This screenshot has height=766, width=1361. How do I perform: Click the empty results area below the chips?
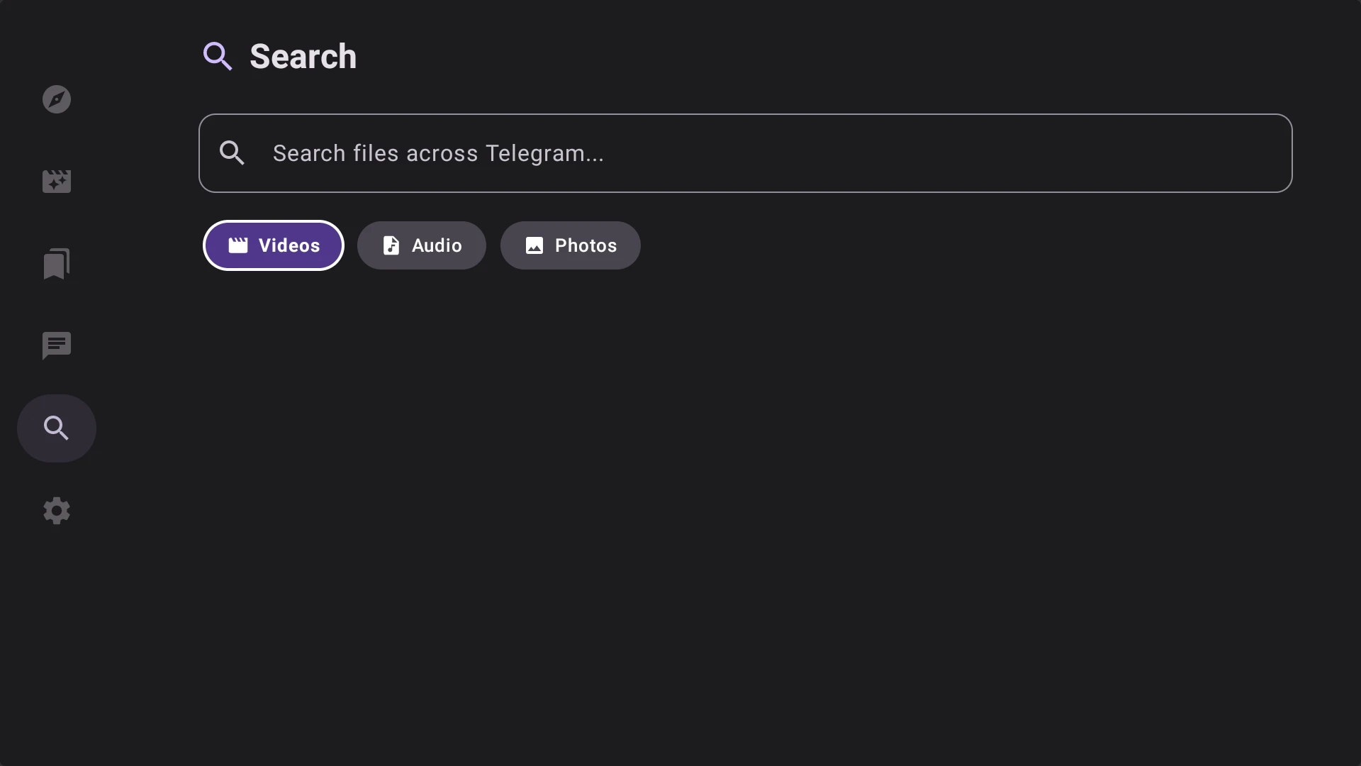pyautogui.click(x=744, y=496)
